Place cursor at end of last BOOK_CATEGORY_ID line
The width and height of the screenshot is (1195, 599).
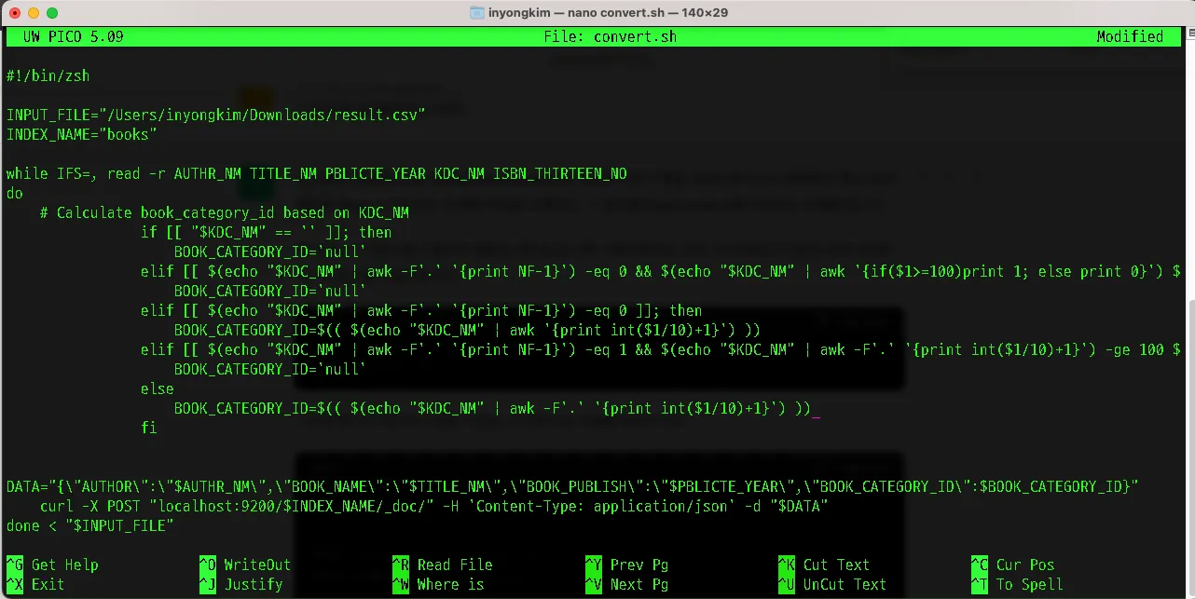click(x=816, y=408)
